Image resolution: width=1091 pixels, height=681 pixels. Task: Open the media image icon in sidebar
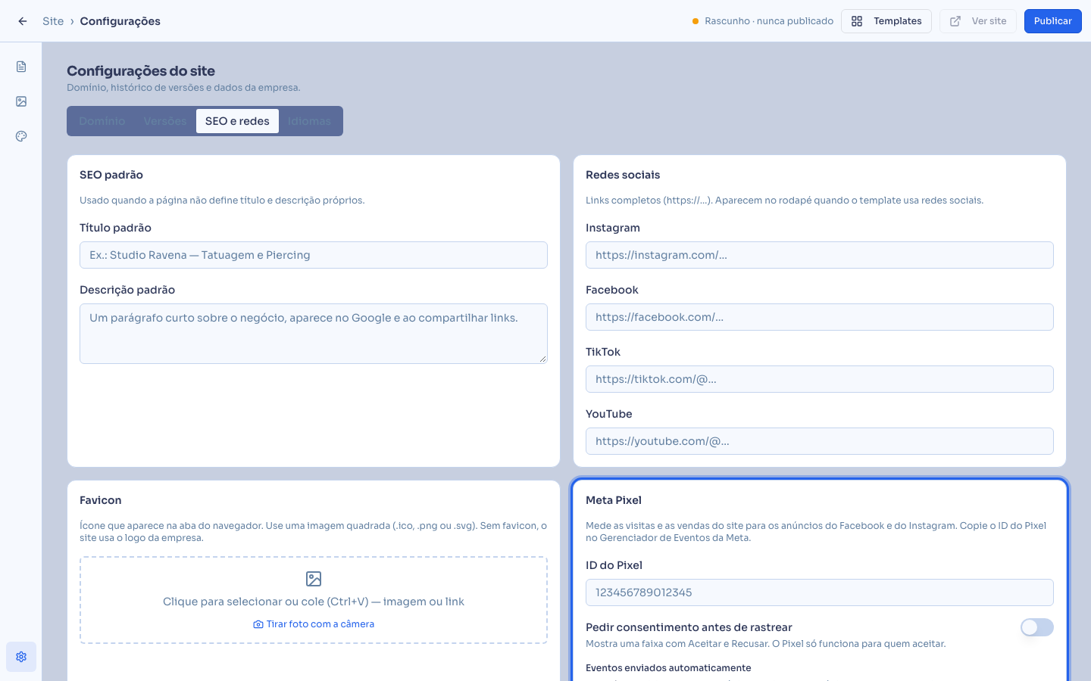point(21,101)
